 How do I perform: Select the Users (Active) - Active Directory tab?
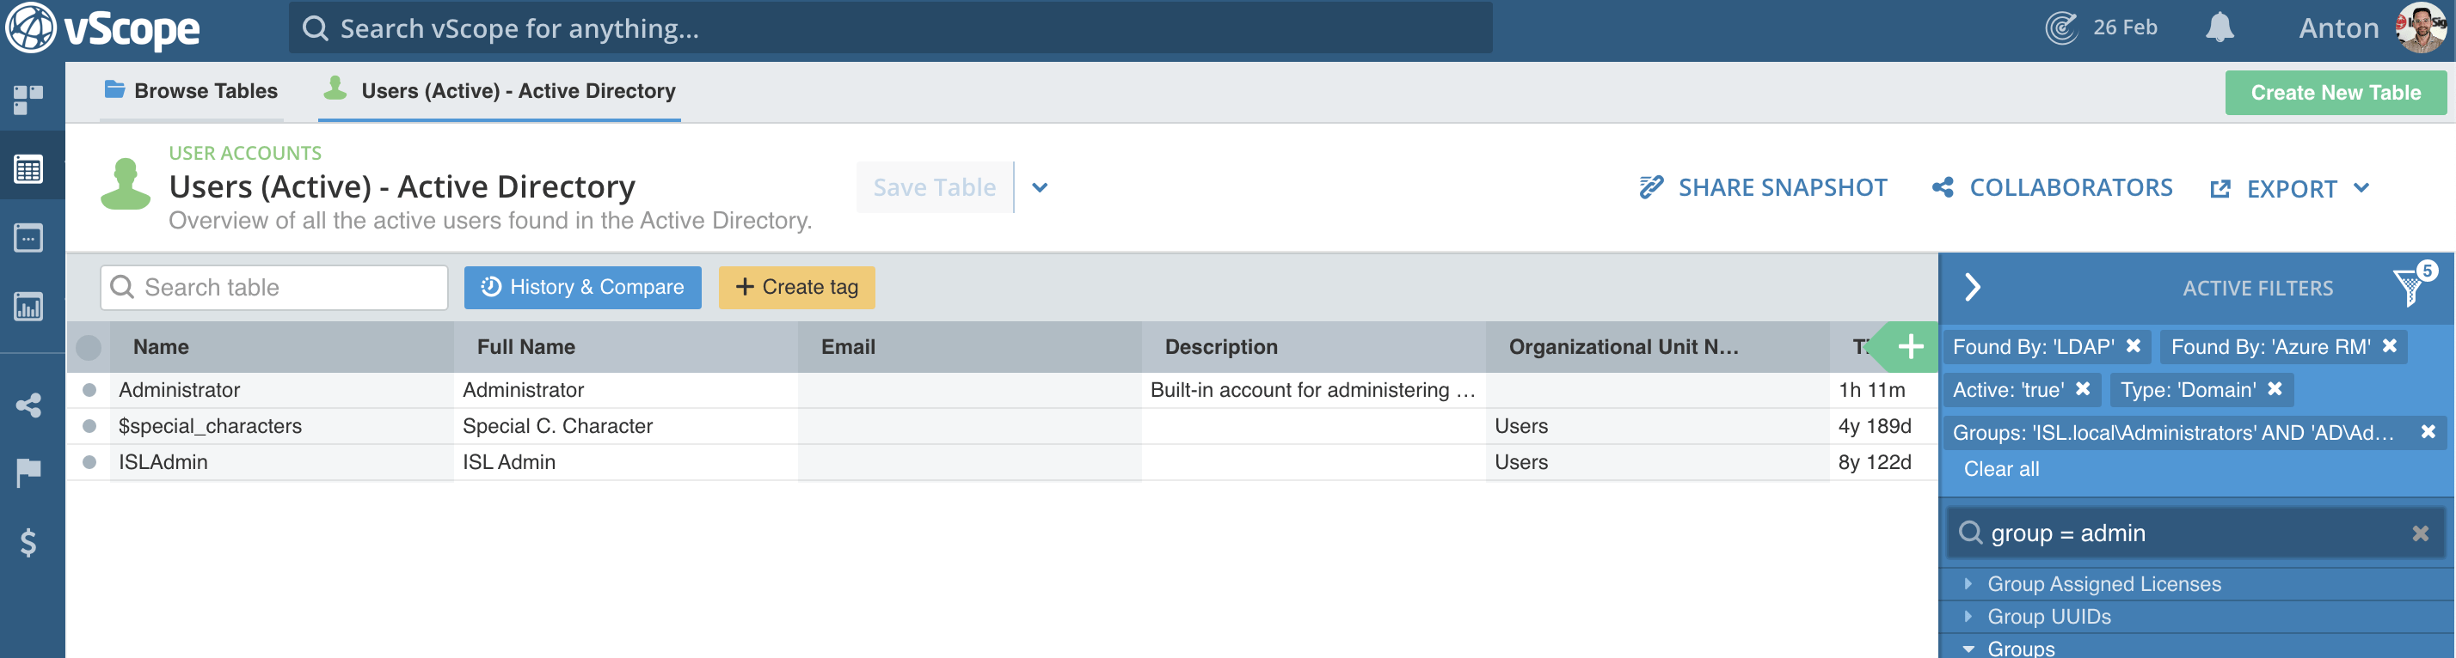pos(500,90)
